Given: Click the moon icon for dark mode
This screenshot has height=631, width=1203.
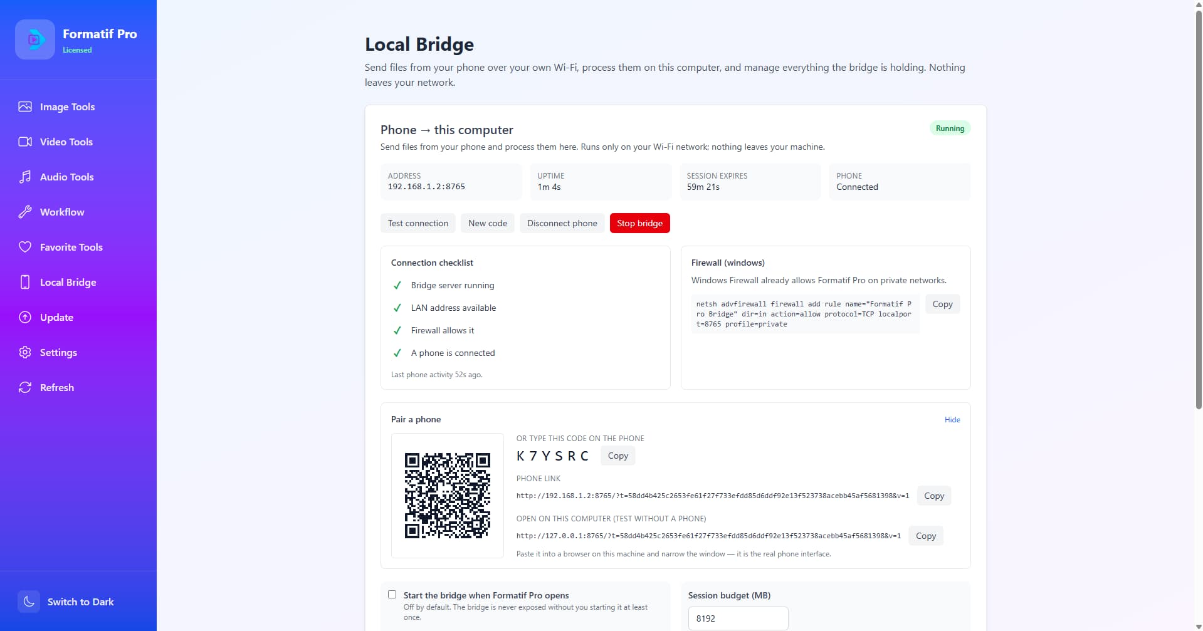Looking at the screenshot, I should (29, 602).
